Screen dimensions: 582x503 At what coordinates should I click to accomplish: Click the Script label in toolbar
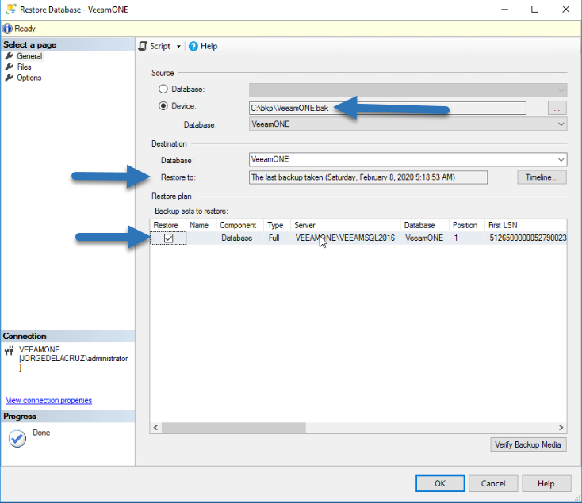[160, 46]
